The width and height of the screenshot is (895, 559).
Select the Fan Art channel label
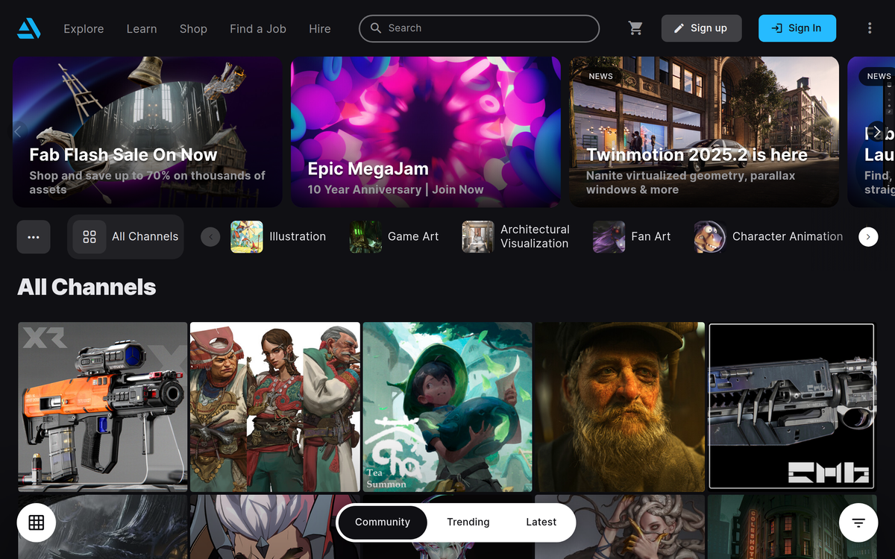651,237
